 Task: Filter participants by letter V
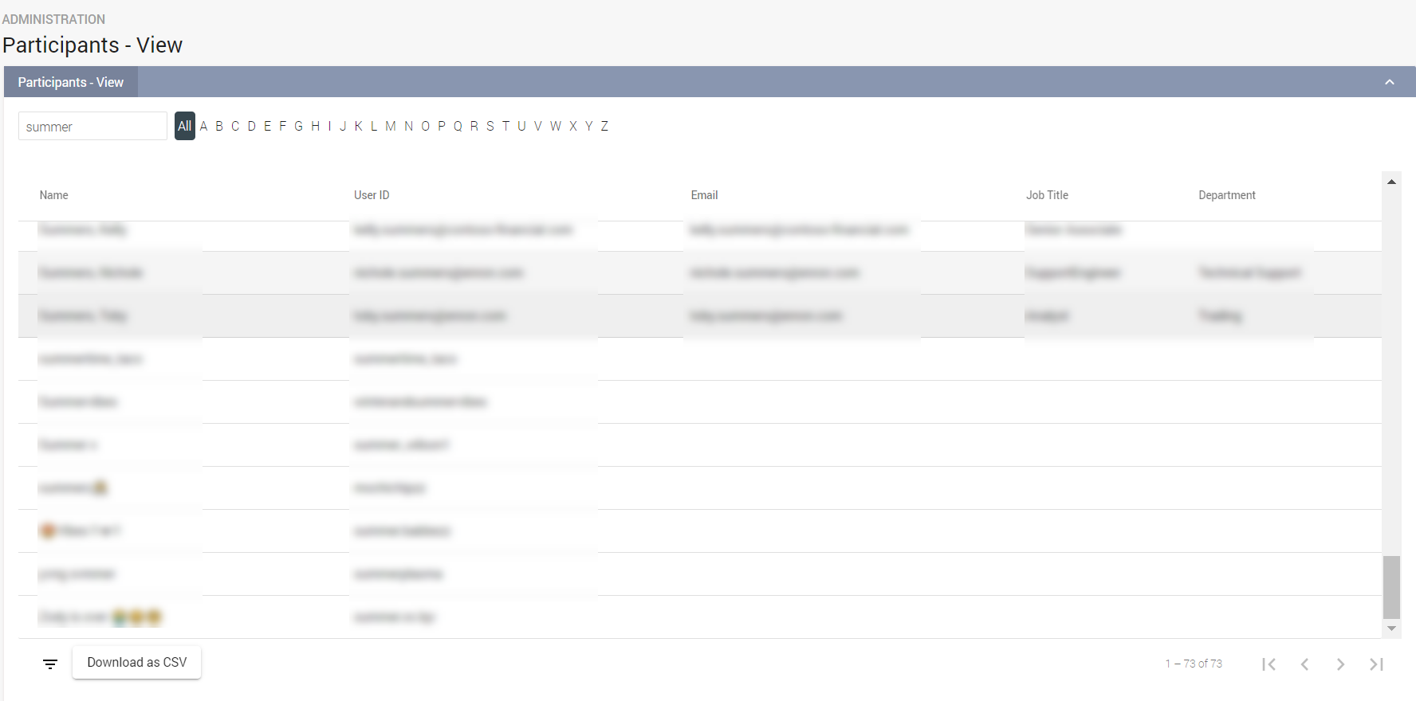537,126
